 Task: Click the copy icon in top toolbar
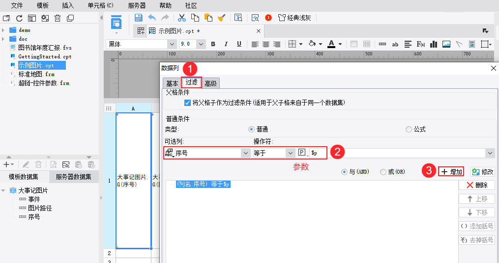(x=195, y=18)
